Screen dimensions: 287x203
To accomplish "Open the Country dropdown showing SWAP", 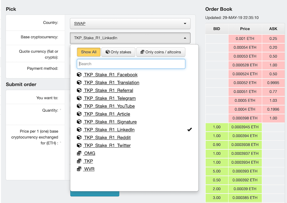I will [x=130, y=24].
